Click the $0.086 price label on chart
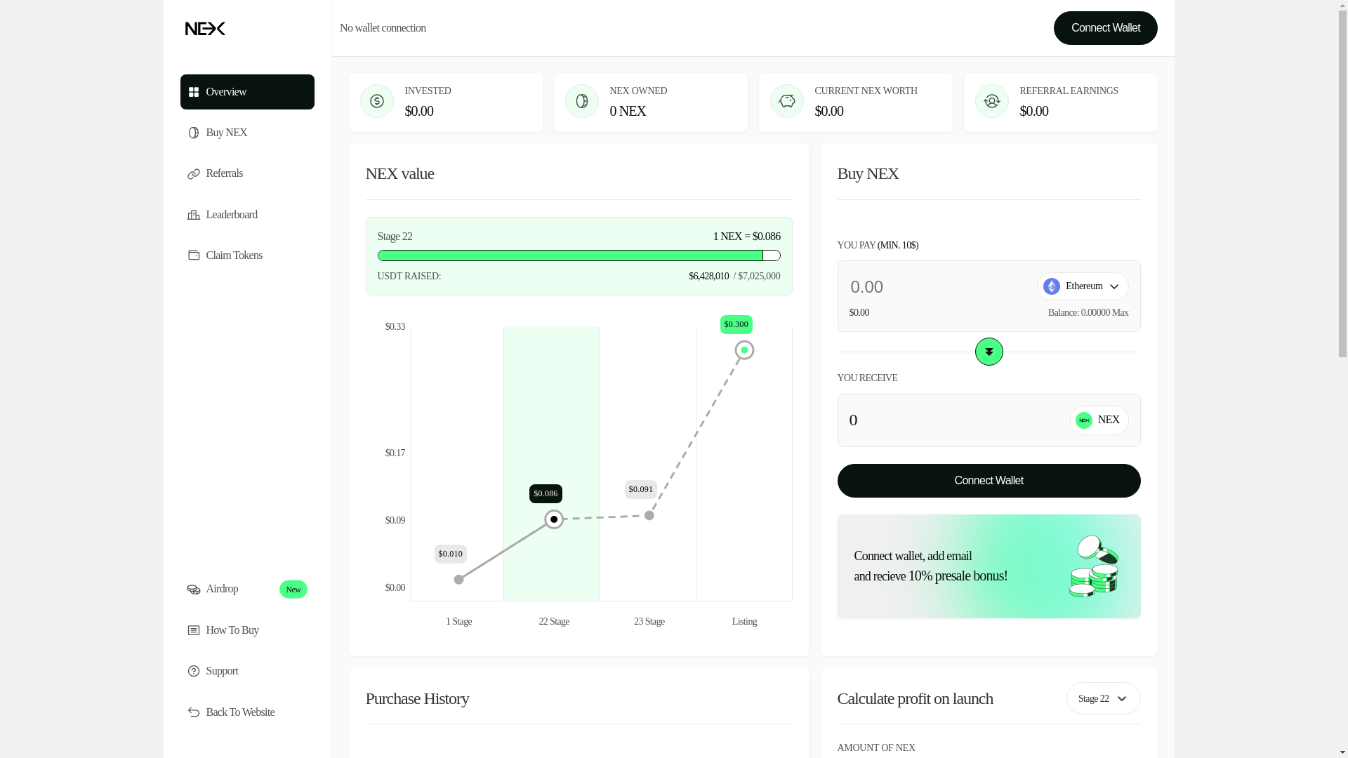 click(546, 494)
